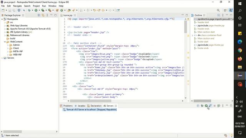The width and height of the screenshot is (246, 138).
Task: Collapse the Restopedia project root
Action: (2, 19)
